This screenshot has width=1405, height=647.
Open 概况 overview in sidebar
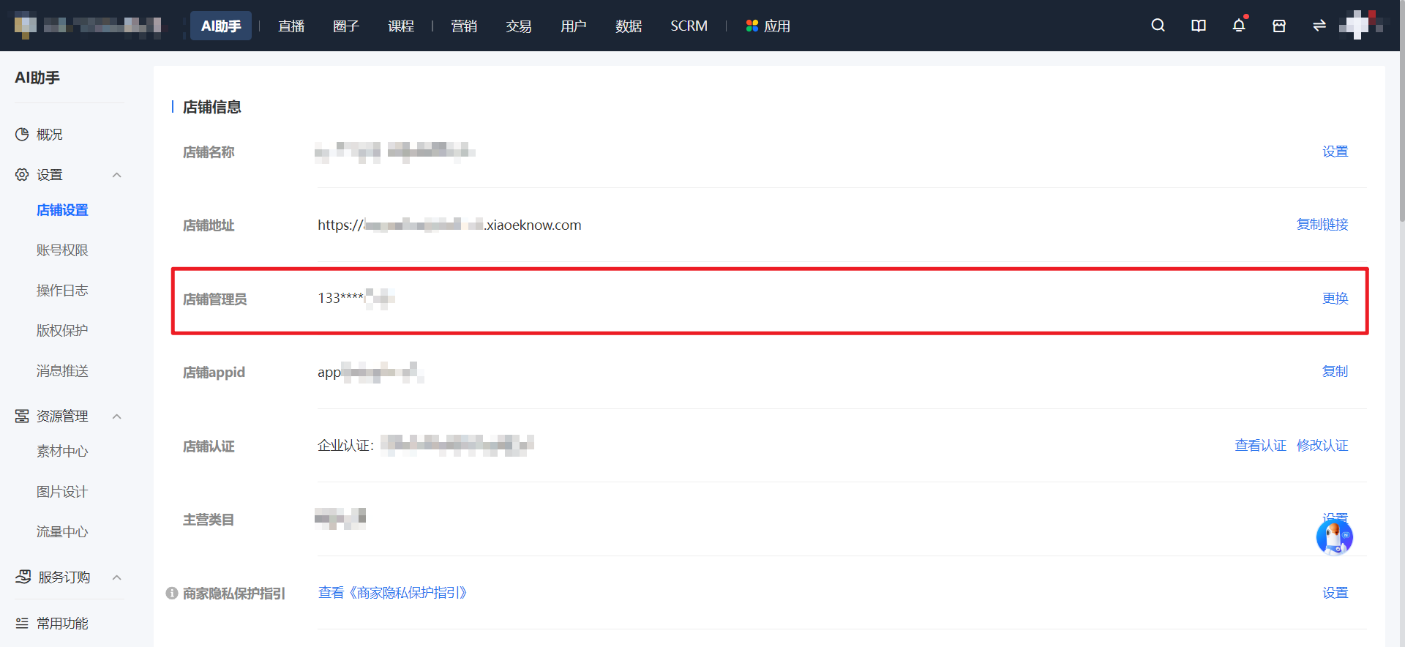40,135
